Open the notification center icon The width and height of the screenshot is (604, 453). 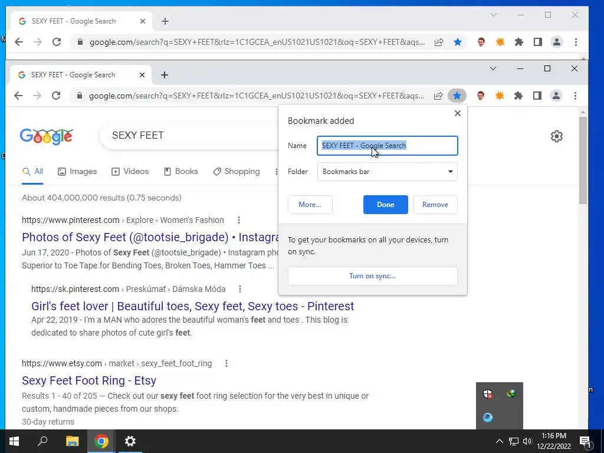[x=585, y=441]
